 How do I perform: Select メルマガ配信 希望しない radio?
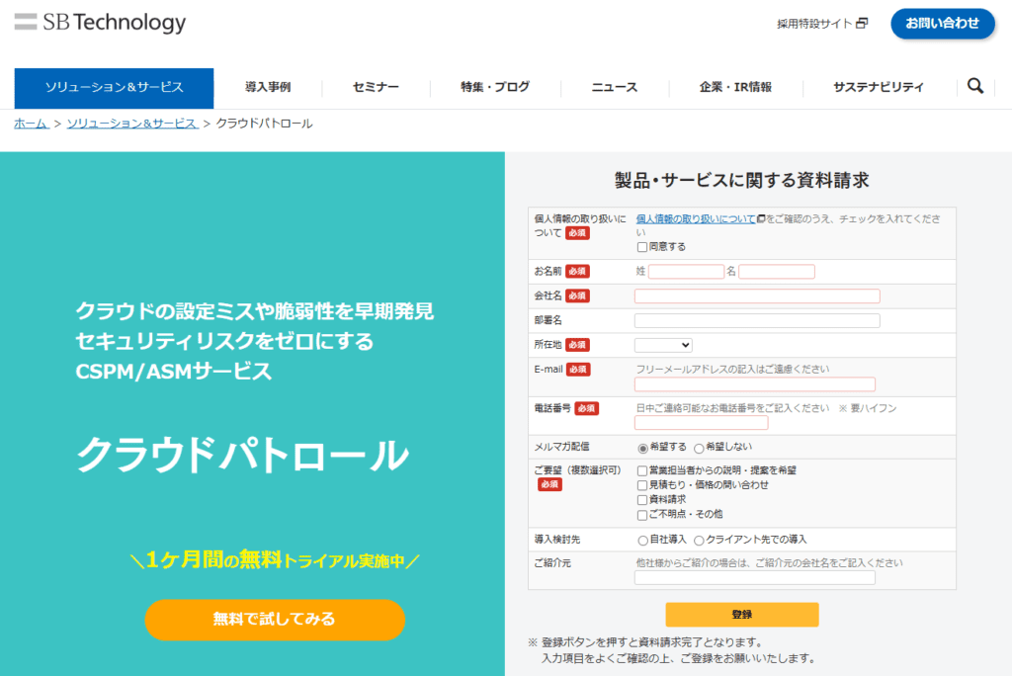pyautogui.click(x=699, y=448)
